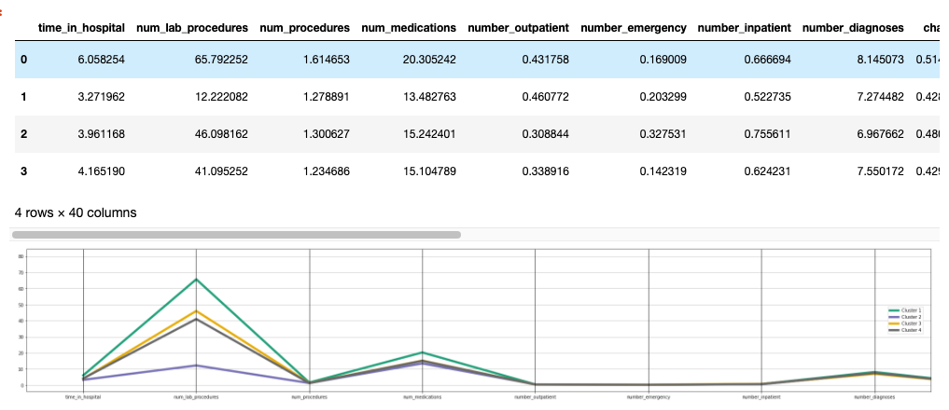This screenshot has height=410, width=949.
Task: Click the gray Cluster 4 legend entry
Action: pyautogui.click(x=905, y=330)
